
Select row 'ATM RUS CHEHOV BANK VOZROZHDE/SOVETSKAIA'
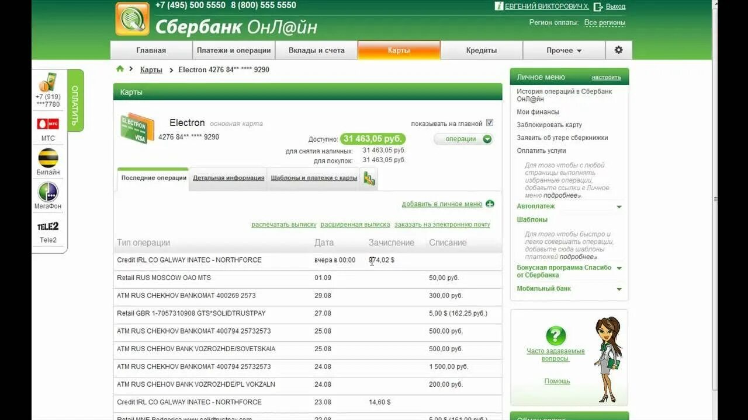click(x=308, y=349)
